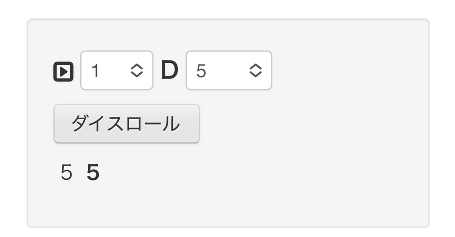This screenshot has height=237, width=455.
Task: Click down arrow of dice sides chevron
Action: pyautogui.click(x=256, y=75)
